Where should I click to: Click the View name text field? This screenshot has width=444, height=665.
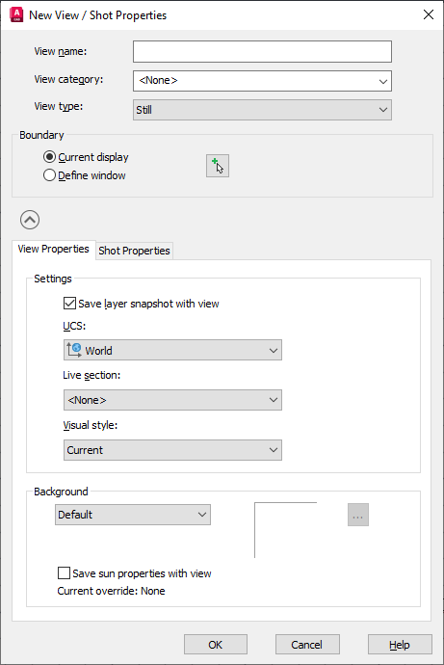(x=262, y=52)
